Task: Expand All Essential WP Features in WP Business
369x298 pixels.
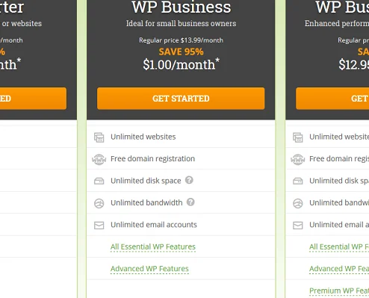Action: click(x=153, y=246)
